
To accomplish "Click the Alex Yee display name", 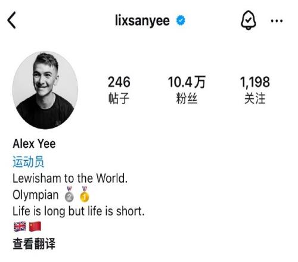I will point(34,144).
